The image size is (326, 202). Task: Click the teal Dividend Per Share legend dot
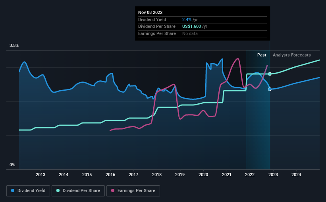[58, 190]
